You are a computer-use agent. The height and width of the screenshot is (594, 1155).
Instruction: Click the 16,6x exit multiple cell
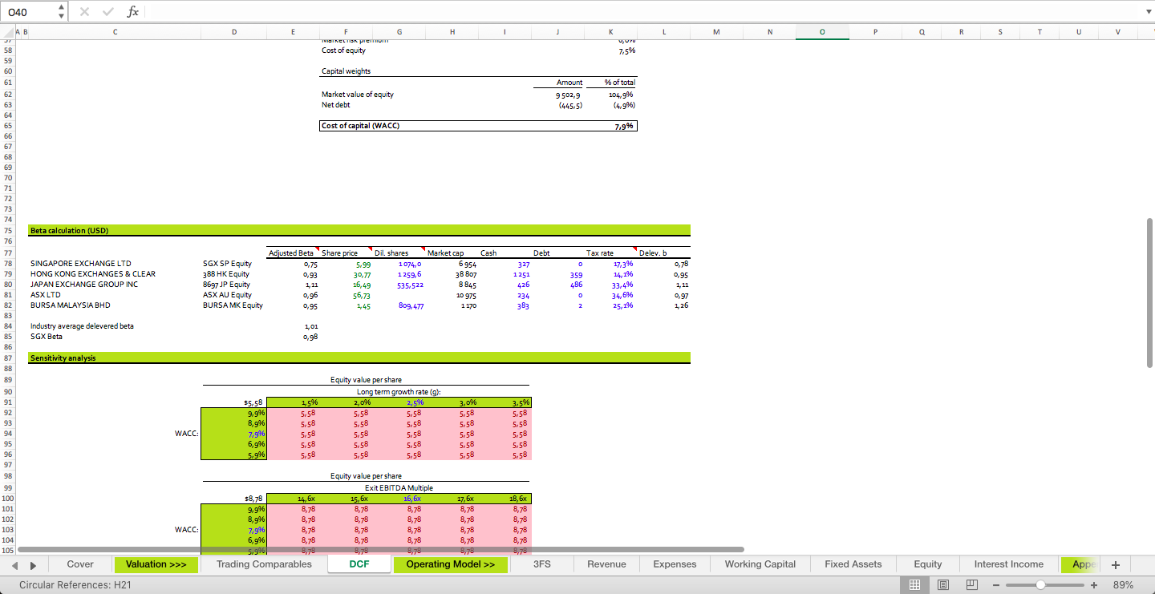coord(414,498)
